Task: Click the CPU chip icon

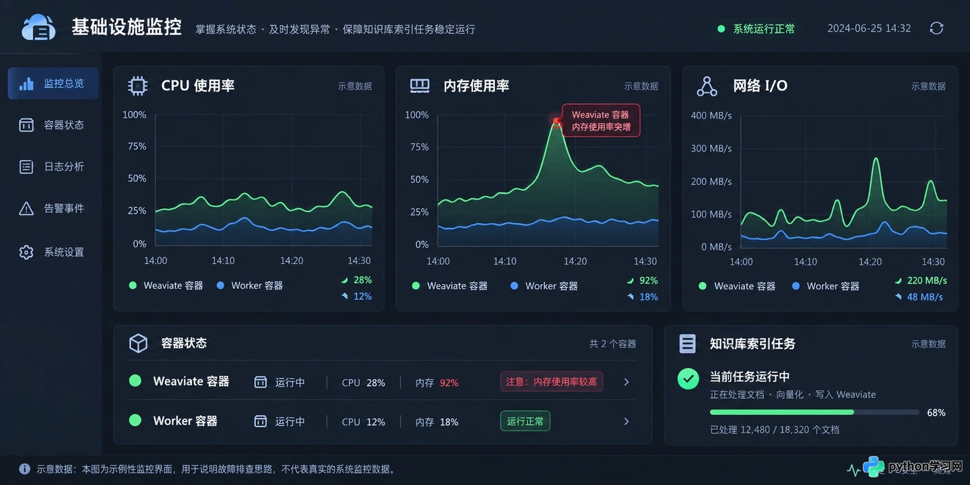Action: pyautogui.click(x=138, y=86)
